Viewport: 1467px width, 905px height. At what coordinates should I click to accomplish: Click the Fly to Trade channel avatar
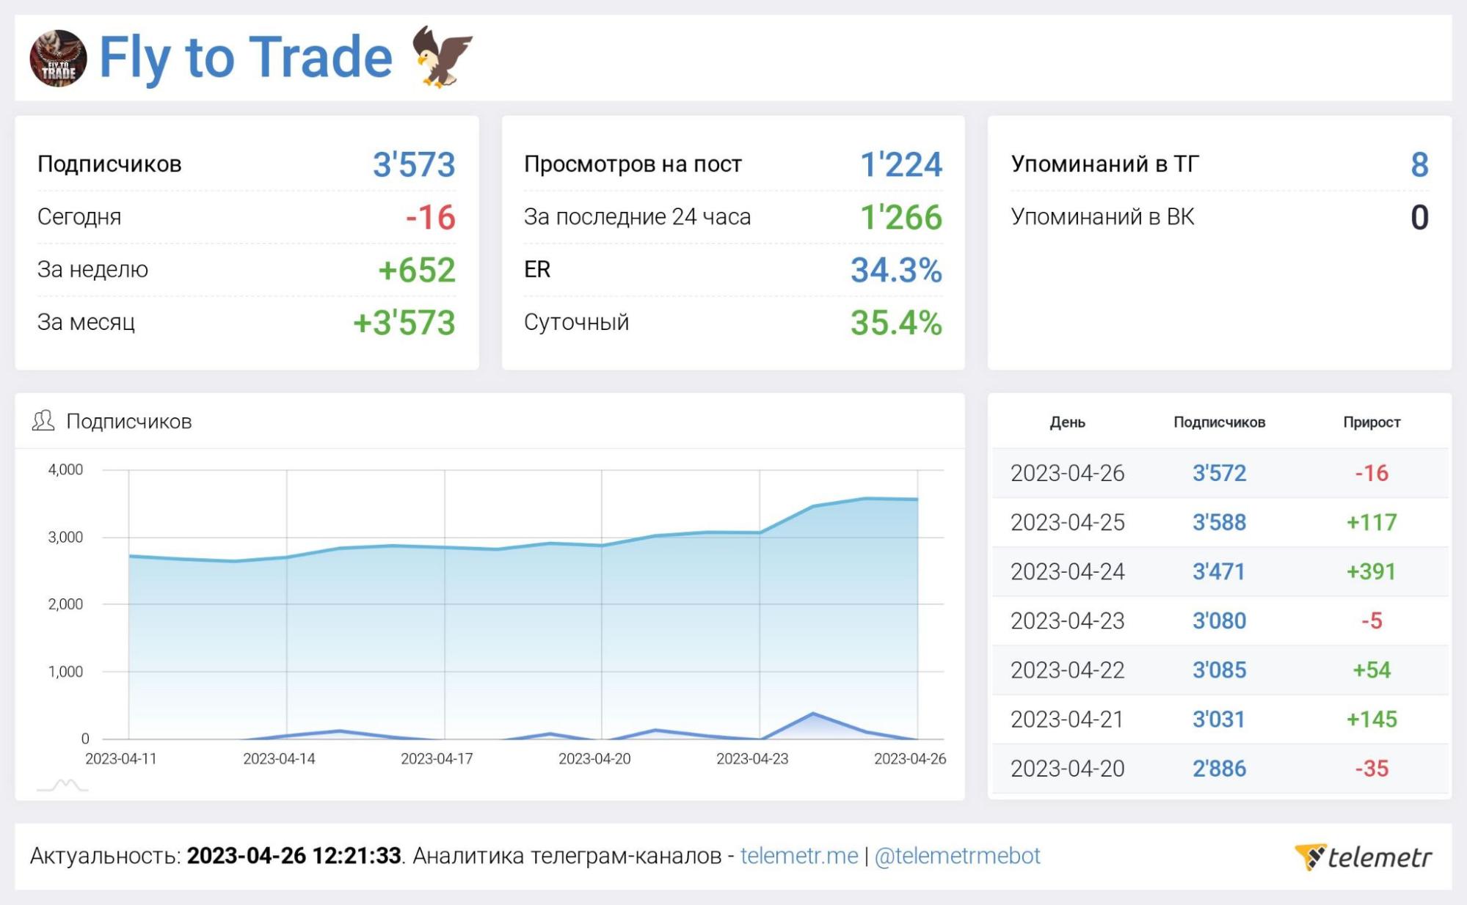point(58,58)
